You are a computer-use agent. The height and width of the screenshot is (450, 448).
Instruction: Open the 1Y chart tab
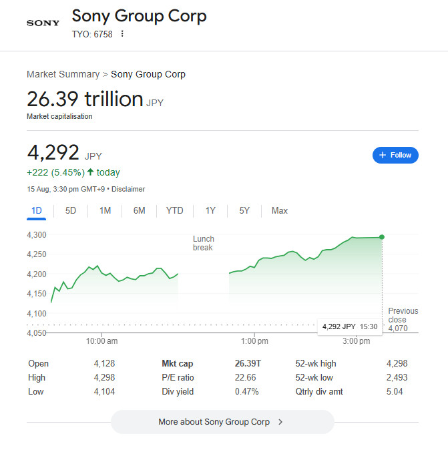pos(210,211)
